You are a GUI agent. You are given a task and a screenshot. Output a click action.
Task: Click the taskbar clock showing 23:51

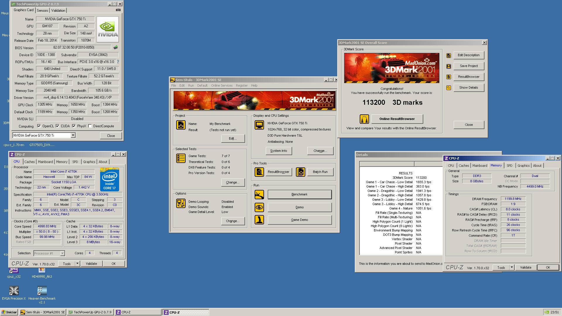tap(554, 312)
